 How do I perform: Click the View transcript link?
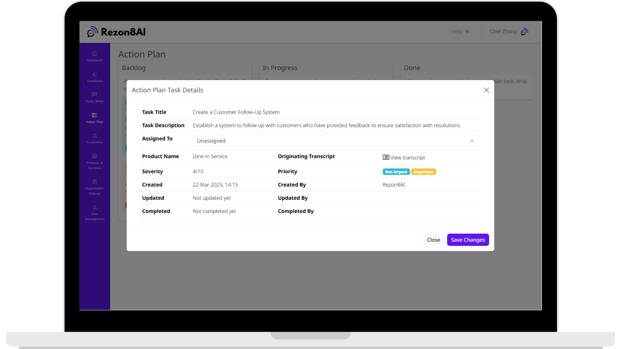point(404,157)
